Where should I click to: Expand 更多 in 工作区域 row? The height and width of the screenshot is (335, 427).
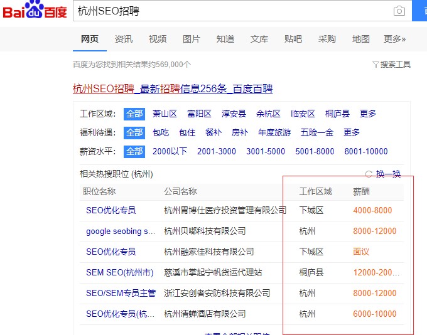368,114
